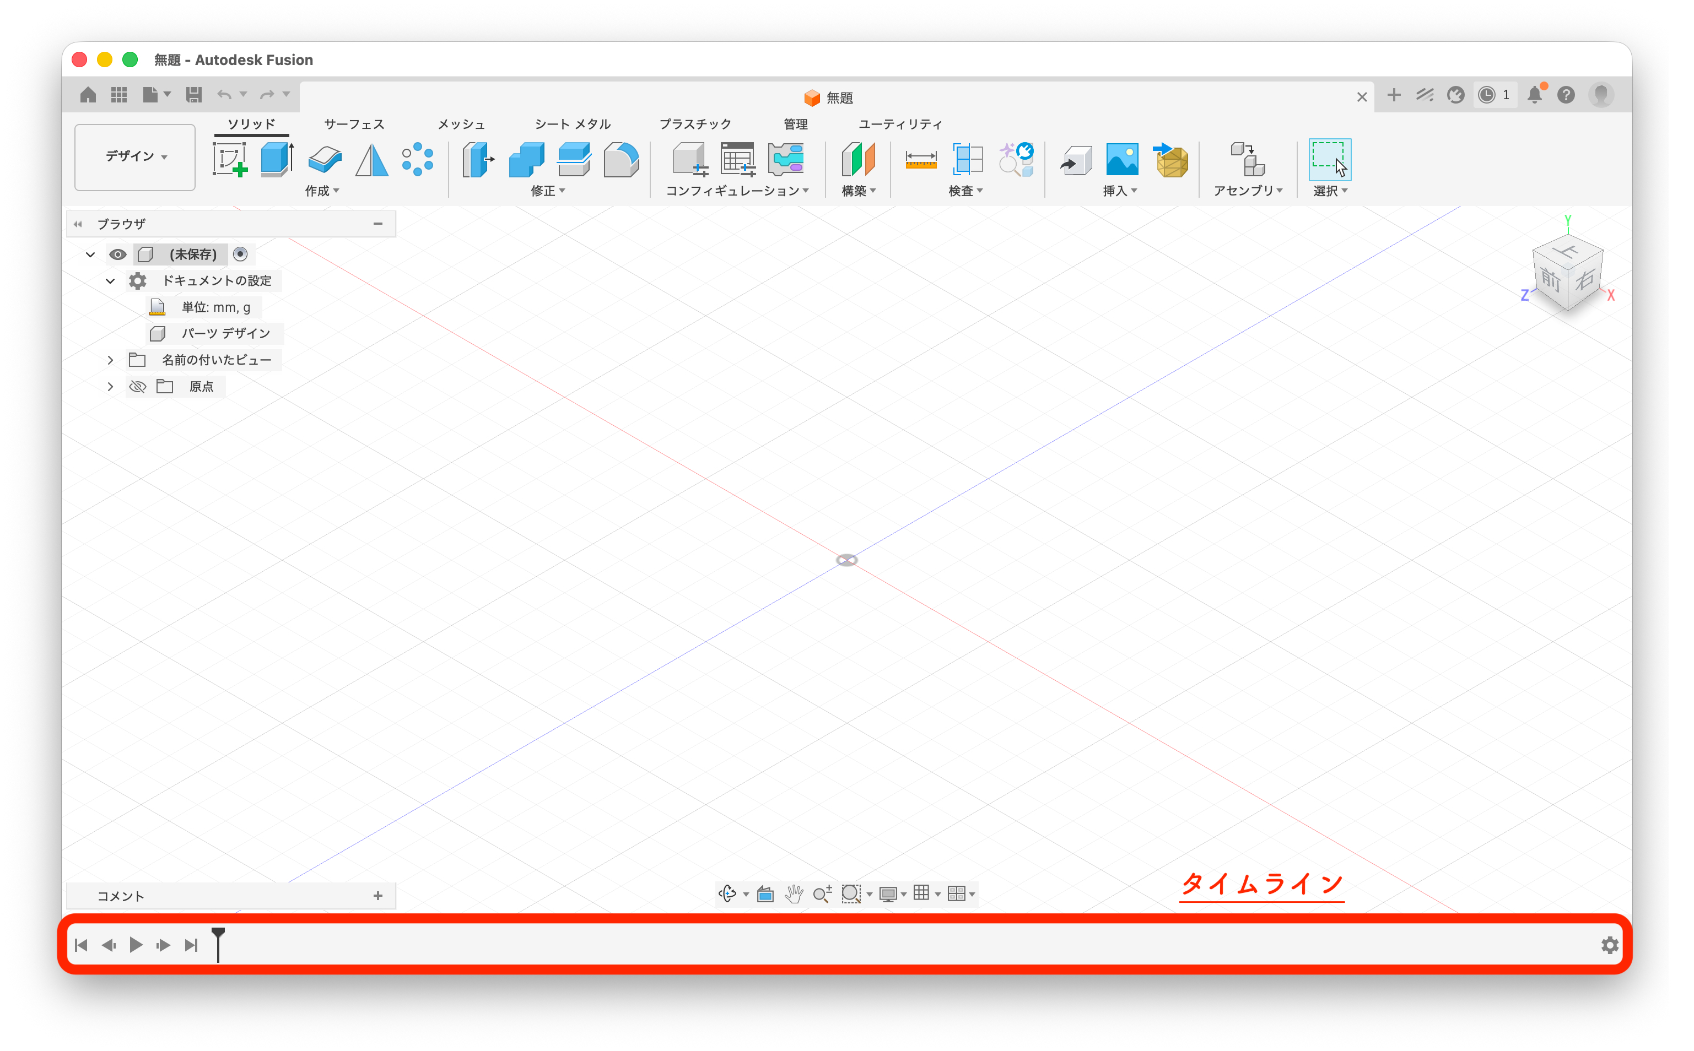Click the Configure model icon
Screen dimensions: 1694x1051
tap(690, 159)
